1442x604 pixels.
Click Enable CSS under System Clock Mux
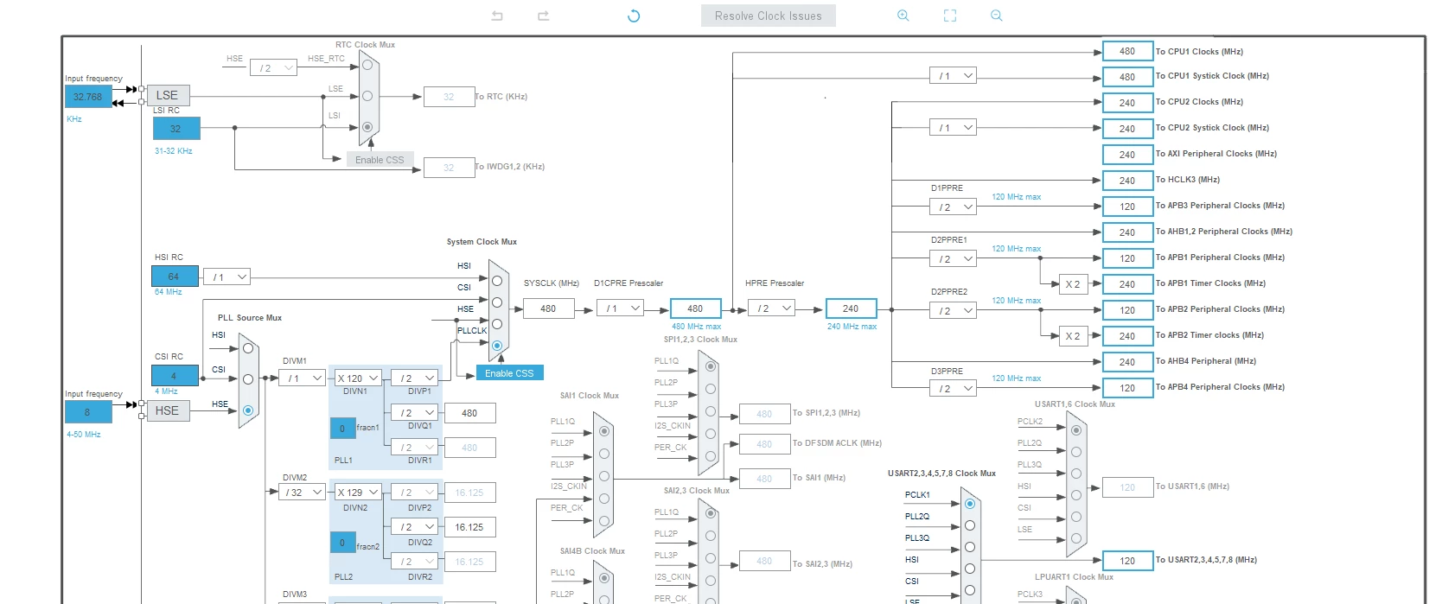point(509,373)
